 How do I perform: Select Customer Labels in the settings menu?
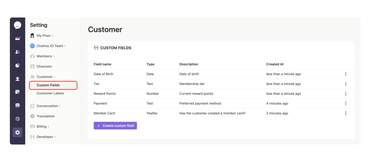pos(50,93)
